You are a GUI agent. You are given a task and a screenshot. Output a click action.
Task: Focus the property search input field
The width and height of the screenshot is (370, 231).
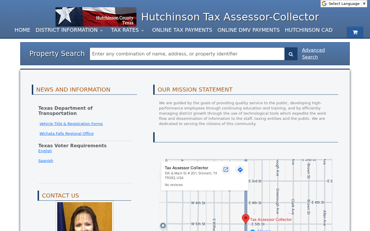tap(187, 54)
